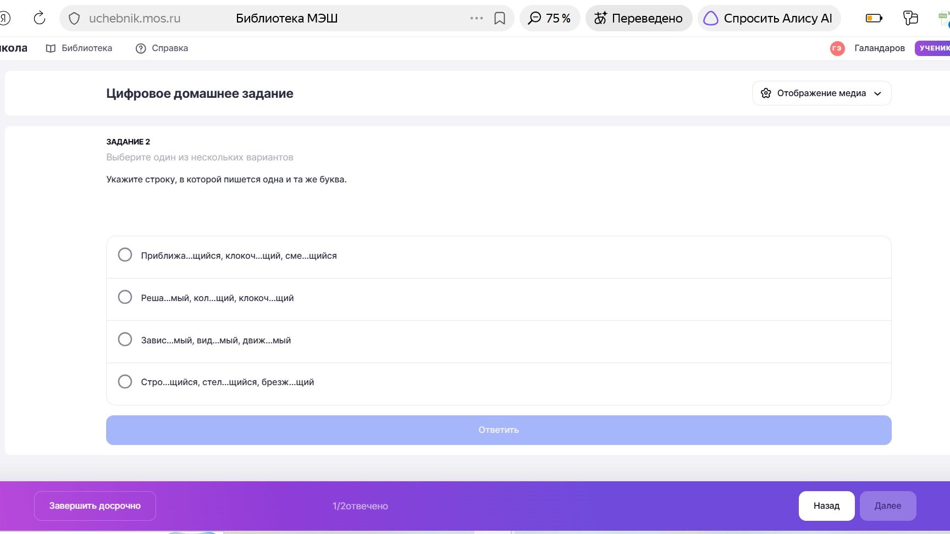Image resolution: width=950 pixels, height=534 pixels.
Task: Go back with the Назад button
Action: pyautogui.click(x=826, y=506)
